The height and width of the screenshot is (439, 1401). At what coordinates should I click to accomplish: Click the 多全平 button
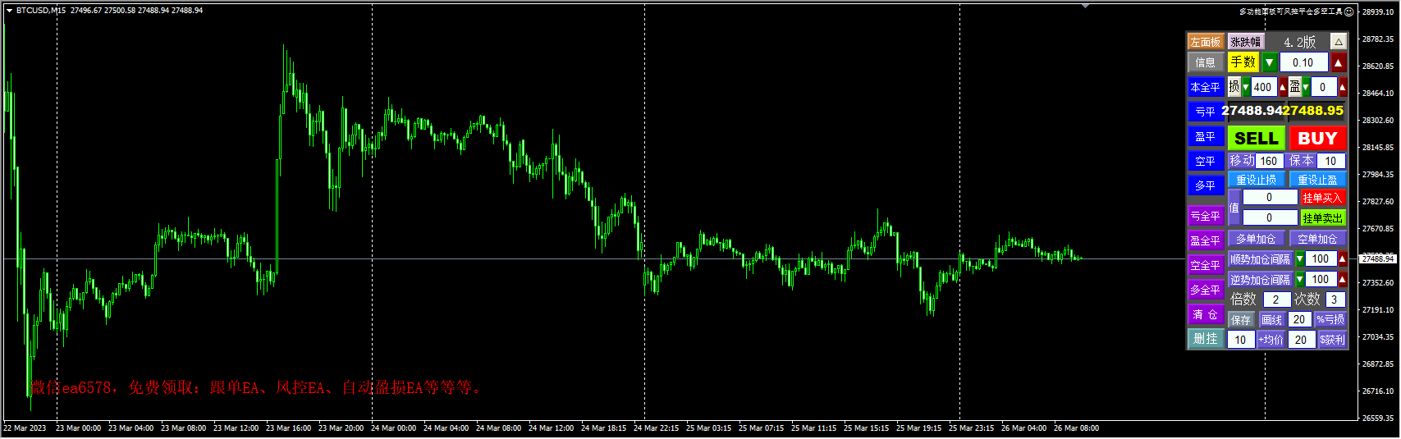tap(1206, 290)
